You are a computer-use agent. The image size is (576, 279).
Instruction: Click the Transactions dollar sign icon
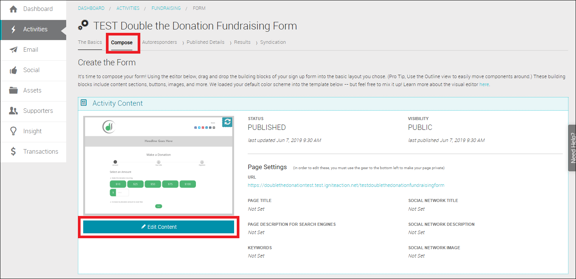[x=13, y=151]
